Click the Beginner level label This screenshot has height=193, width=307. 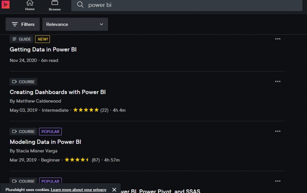[50, 160]
